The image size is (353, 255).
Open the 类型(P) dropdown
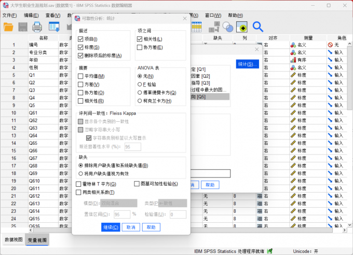[x=172, y=203]
